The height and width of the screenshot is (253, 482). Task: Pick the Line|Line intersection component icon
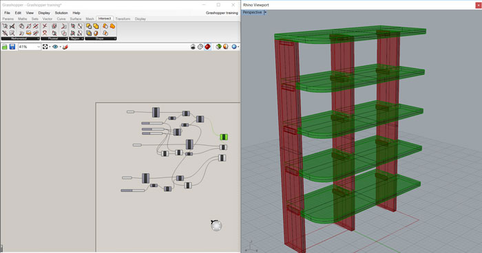pos(12,26)
